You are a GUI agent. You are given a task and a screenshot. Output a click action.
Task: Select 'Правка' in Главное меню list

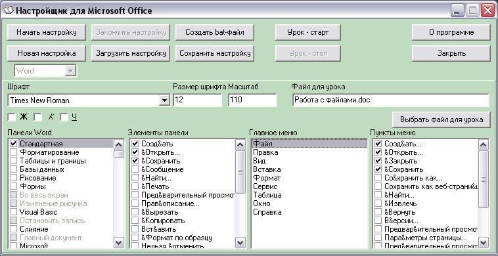(309, 152)
